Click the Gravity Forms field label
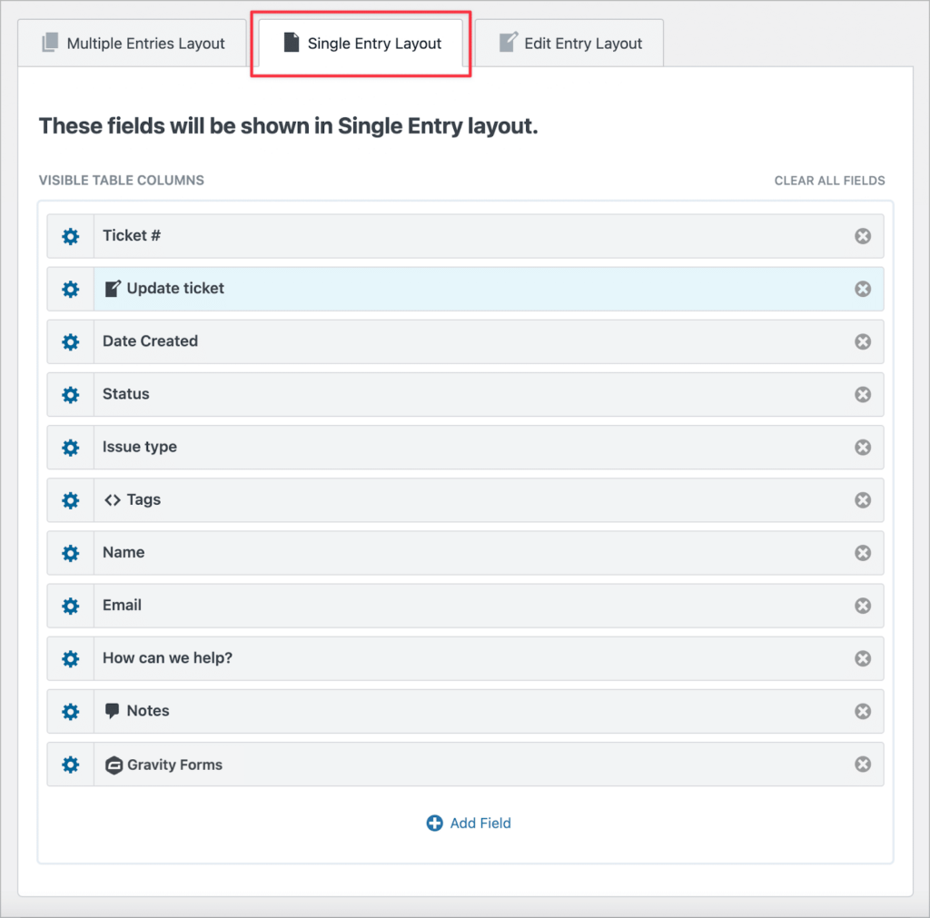The width and height of the screenshot is (930, 918). (174, 765)
